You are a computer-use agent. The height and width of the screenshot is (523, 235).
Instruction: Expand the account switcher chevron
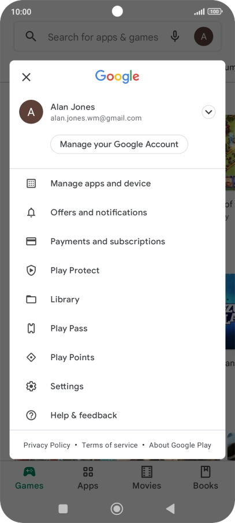point(208,112)
